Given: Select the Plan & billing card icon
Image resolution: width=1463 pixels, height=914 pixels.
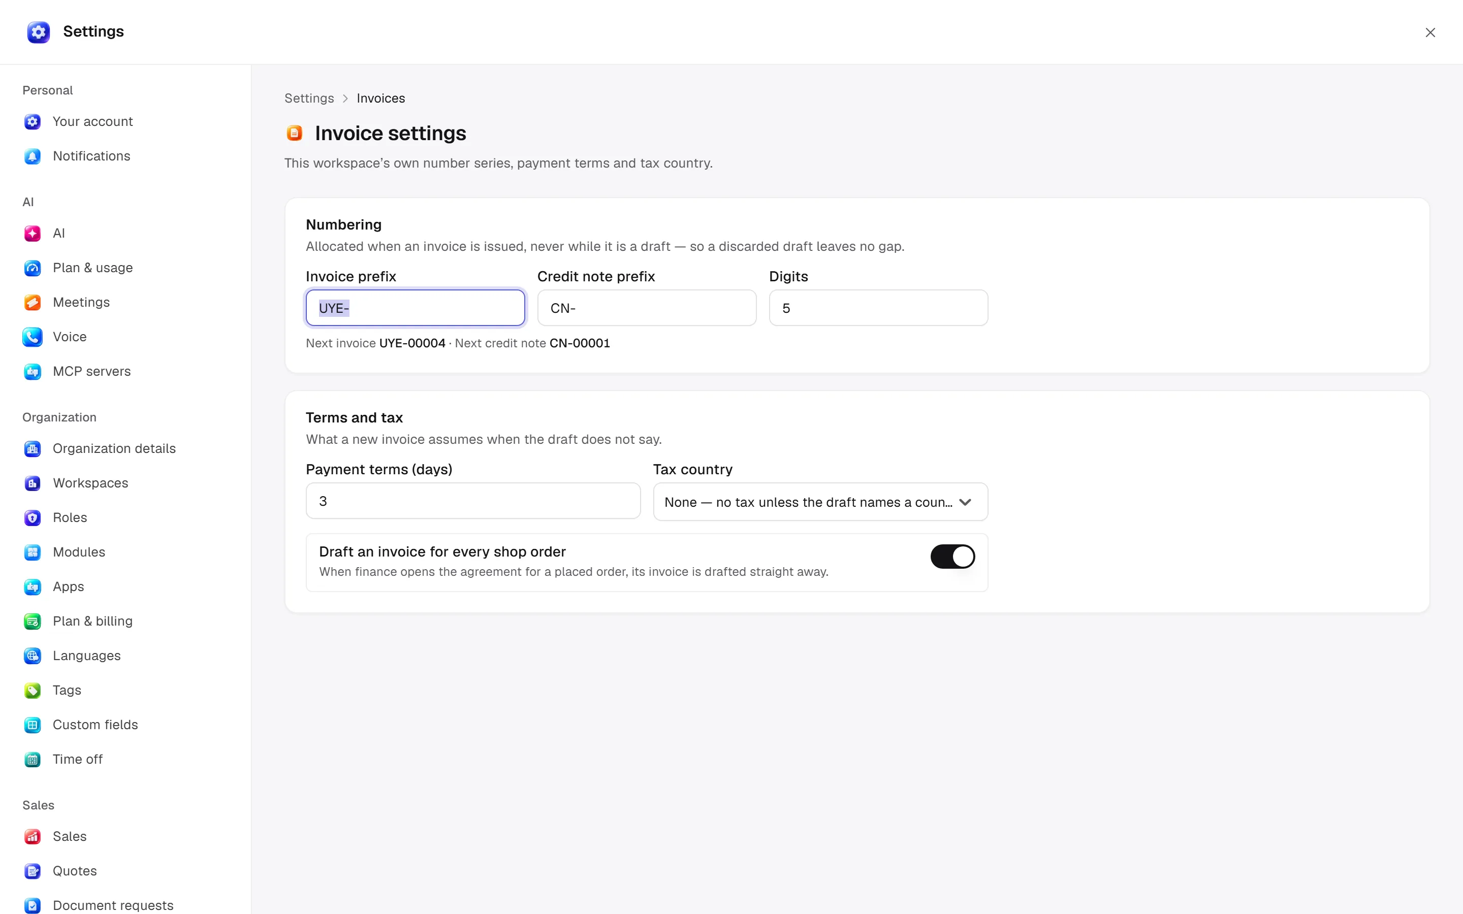Looking at the screenshot, I should click(x=33, y=622).
